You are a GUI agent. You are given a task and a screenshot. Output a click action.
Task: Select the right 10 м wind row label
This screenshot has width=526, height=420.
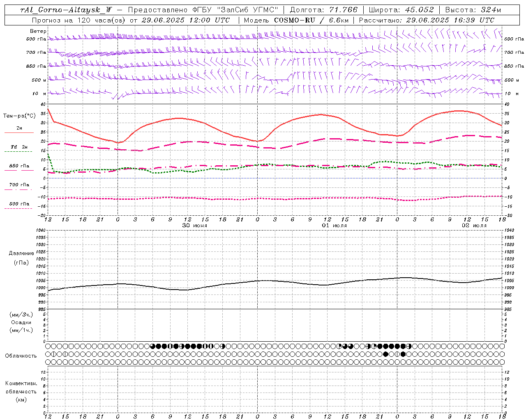pyautogui.click(x=512, y=94)
